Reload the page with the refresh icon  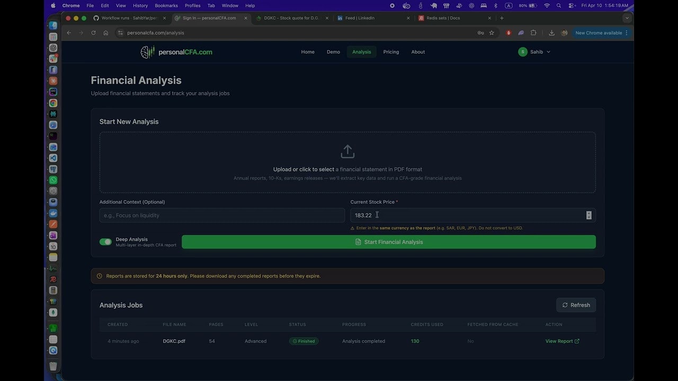[x=93, y=33]
